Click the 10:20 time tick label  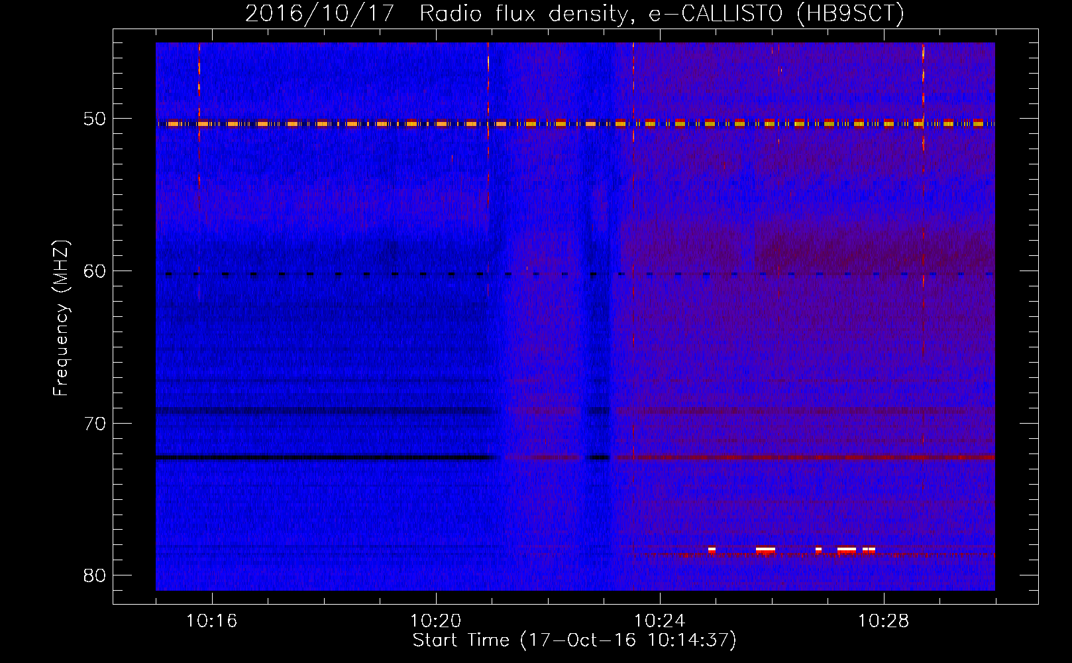(435, 621)
